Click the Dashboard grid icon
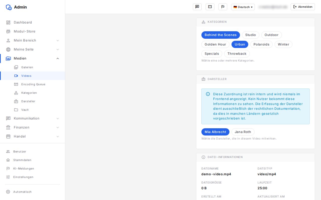The height and width of the screenshot is (200, 321). click(8, 22)
